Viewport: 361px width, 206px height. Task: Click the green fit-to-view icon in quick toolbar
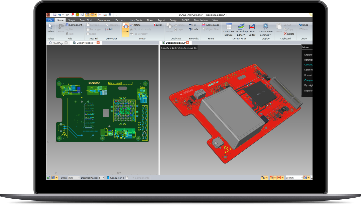point(77,15)
